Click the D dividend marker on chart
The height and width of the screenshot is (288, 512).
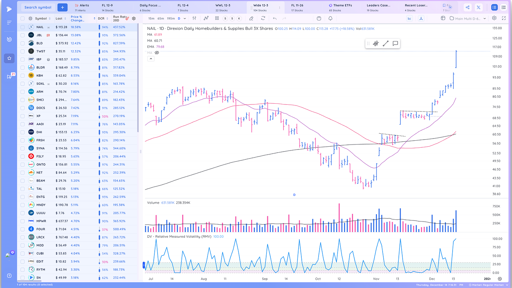[294, 194]
